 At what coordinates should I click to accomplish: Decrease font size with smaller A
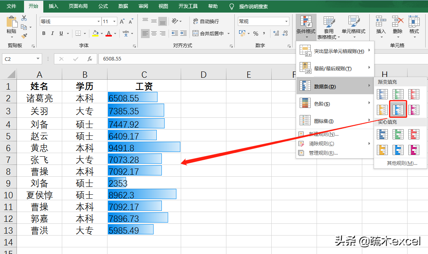[131, 21]
